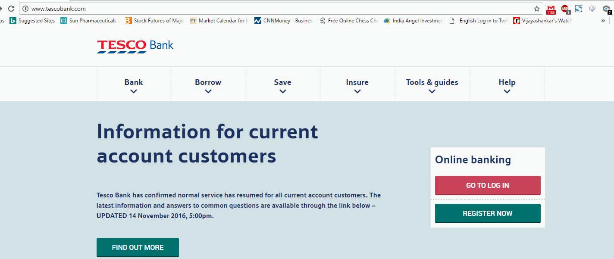Image resolution: width=614 pixels, height=259 pixels.
Task: Open the blue S extension icon
Action: (x=579, y=9)
